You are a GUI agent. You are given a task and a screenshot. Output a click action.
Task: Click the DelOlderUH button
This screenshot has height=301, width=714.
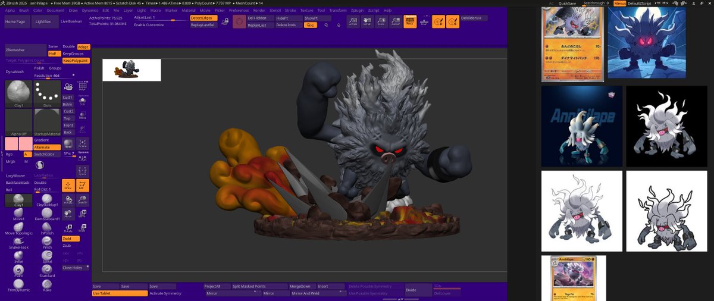[474, 18]
